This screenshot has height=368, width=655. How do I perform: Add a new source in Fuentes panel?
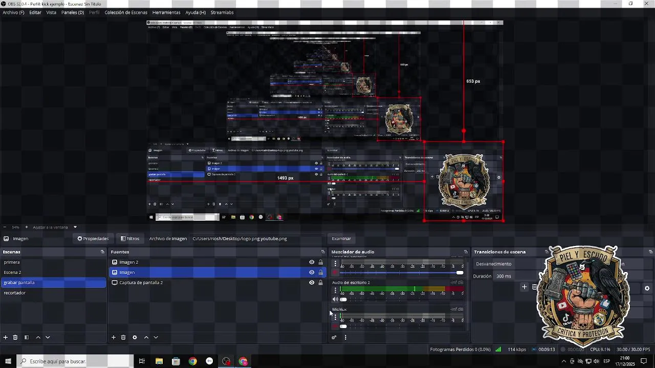(x=114, y=337)
